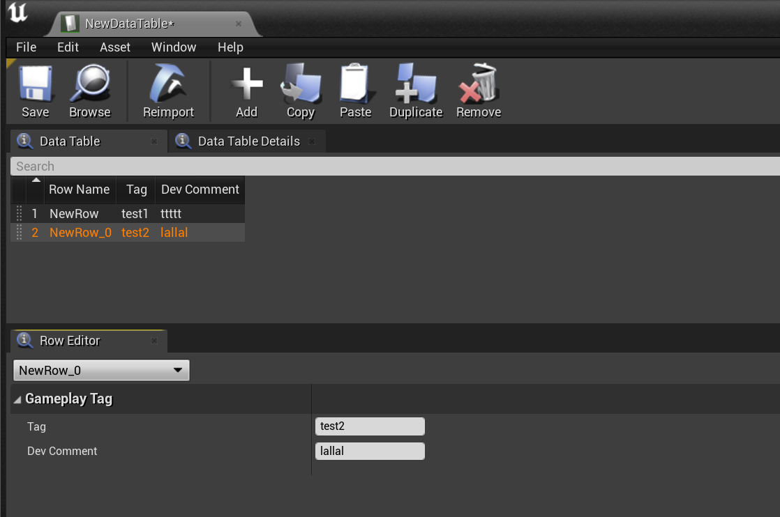Duplicate the selected row

(416, 84)
